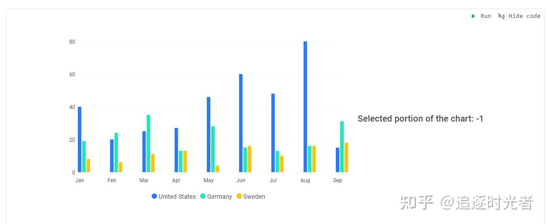Select the yellow September bar
This screenshot has width=547, height=224.
tap(346, 157)
